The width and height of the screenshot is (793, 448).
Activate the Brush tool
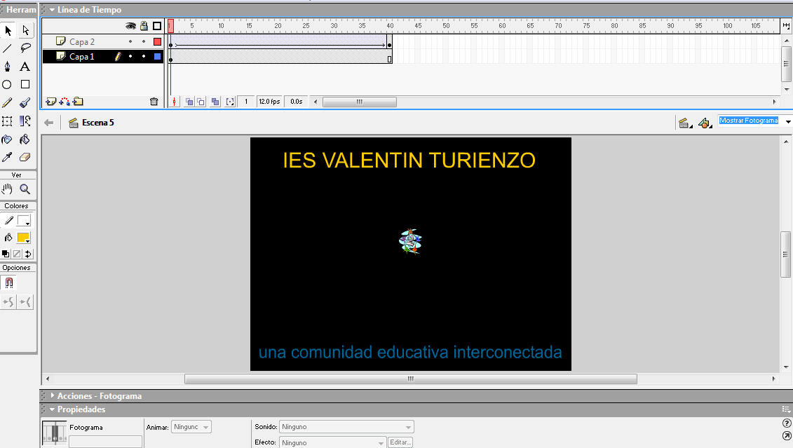25,102
